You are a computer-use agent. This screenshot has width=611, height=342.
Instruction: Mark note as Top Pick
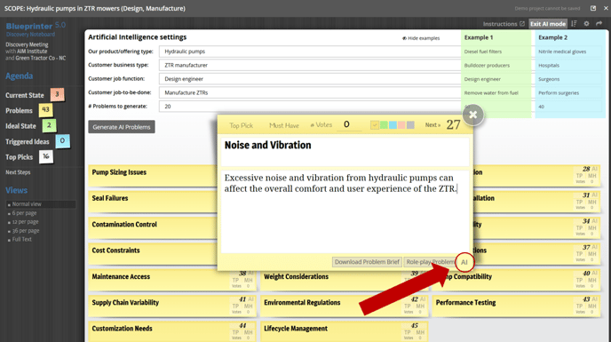click(241, 125)
